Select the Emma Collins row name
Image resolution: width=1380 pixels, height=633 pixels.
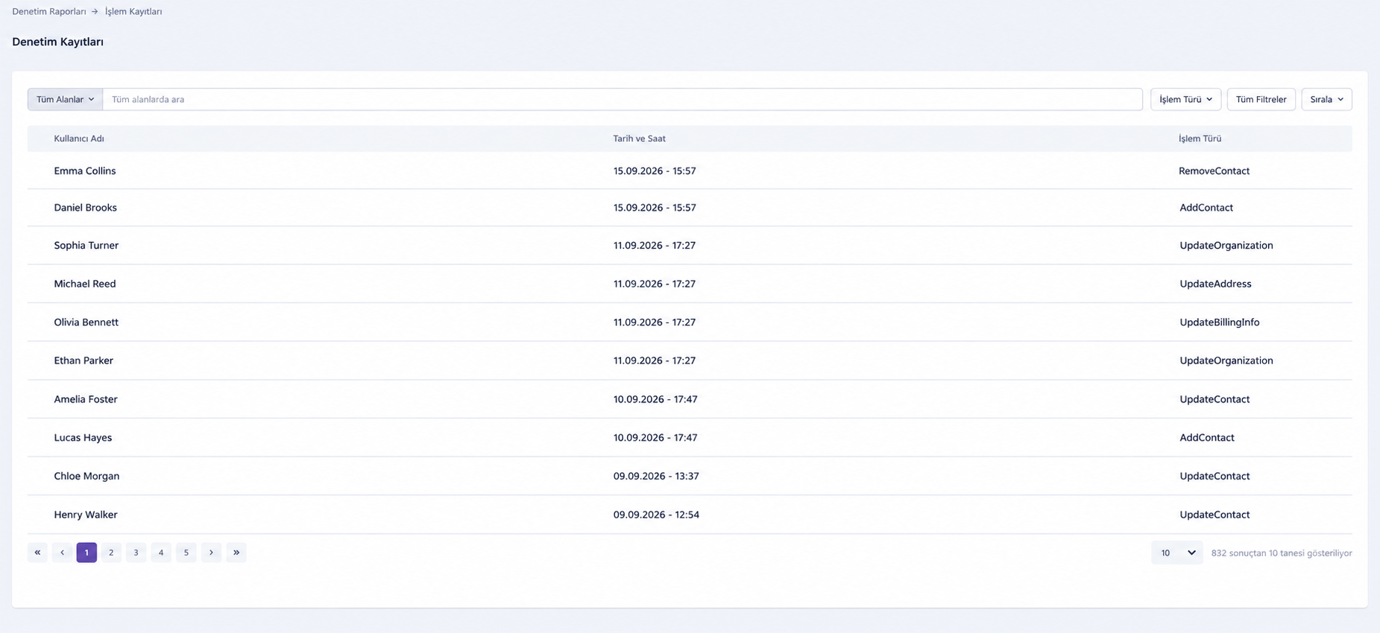click(x=85, y=171)
